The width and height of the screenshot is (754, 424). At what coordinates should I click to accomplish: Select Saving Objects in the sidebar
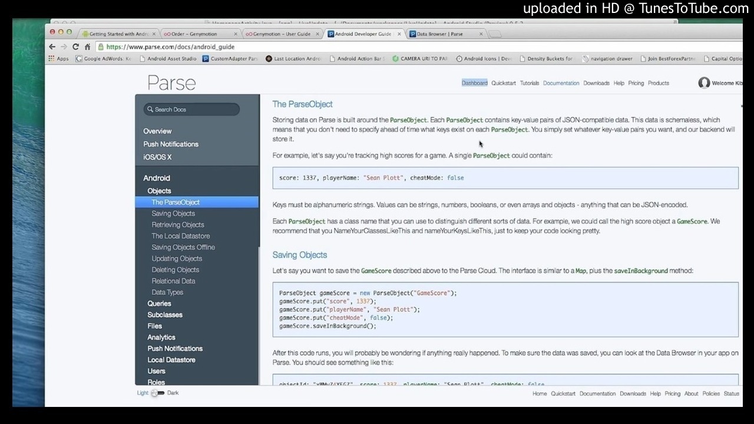(173, 214)
